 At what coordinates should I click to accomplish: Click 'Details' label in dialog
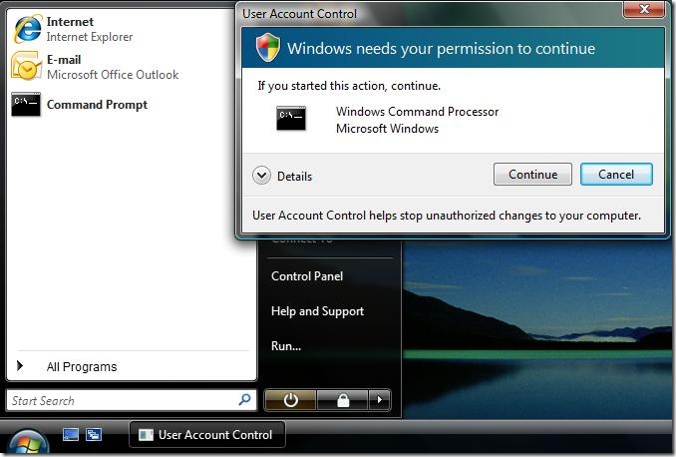[x=294, y=177]
